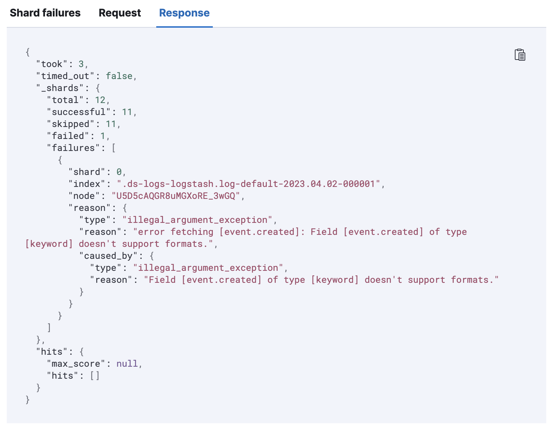Screen dimensions: 559x436
Task: Select the Response tab
Action: [x=184, y=13]
